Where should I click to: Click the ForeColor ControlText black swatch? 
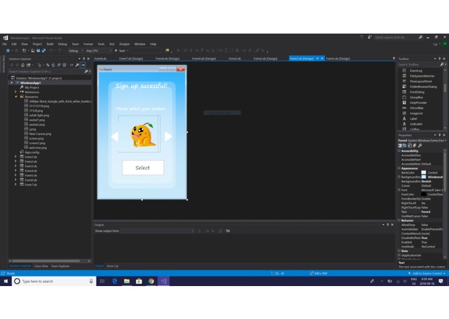tap(424, 194)
